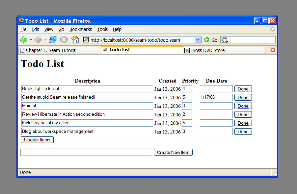Expand the URL address bar dropdown
This screenshot has height=194, width=297.
(198, 40)
